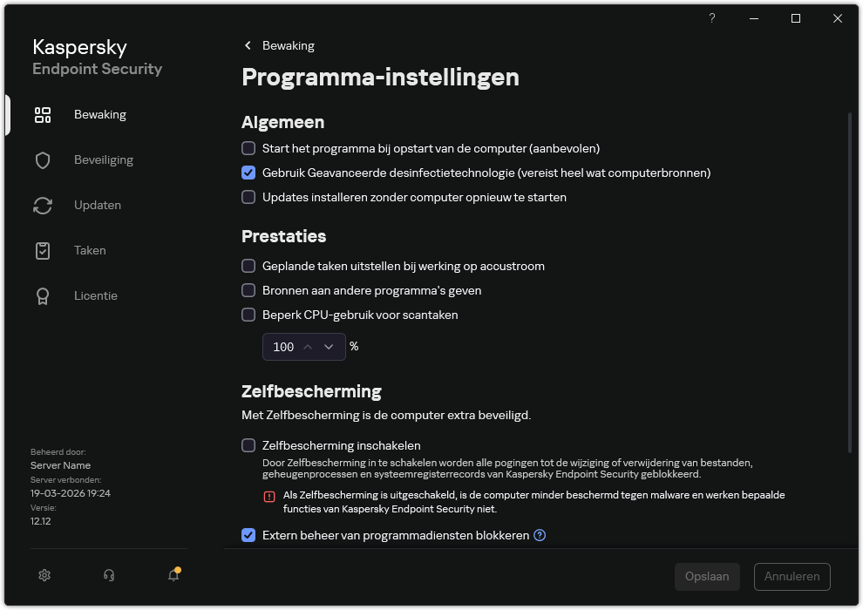
Task: Click the Updaten refresh icon
Action: (42, 205)
